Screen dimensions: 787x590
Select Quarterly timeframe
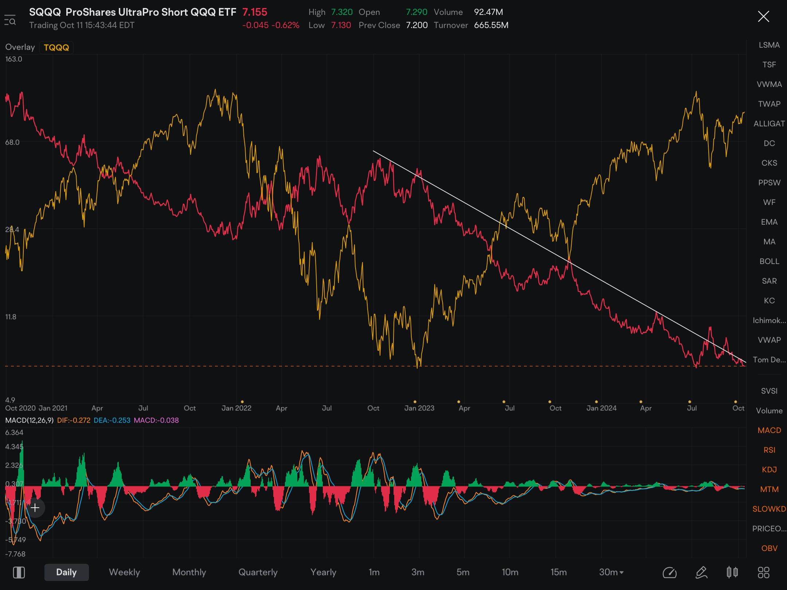[x=258, y=572]
